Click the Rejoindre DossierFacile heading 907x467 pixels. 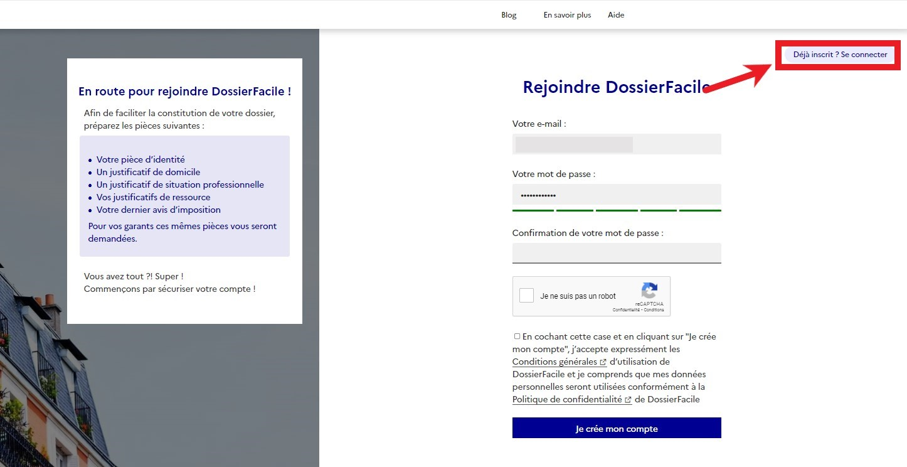click(x=617, y=87)
